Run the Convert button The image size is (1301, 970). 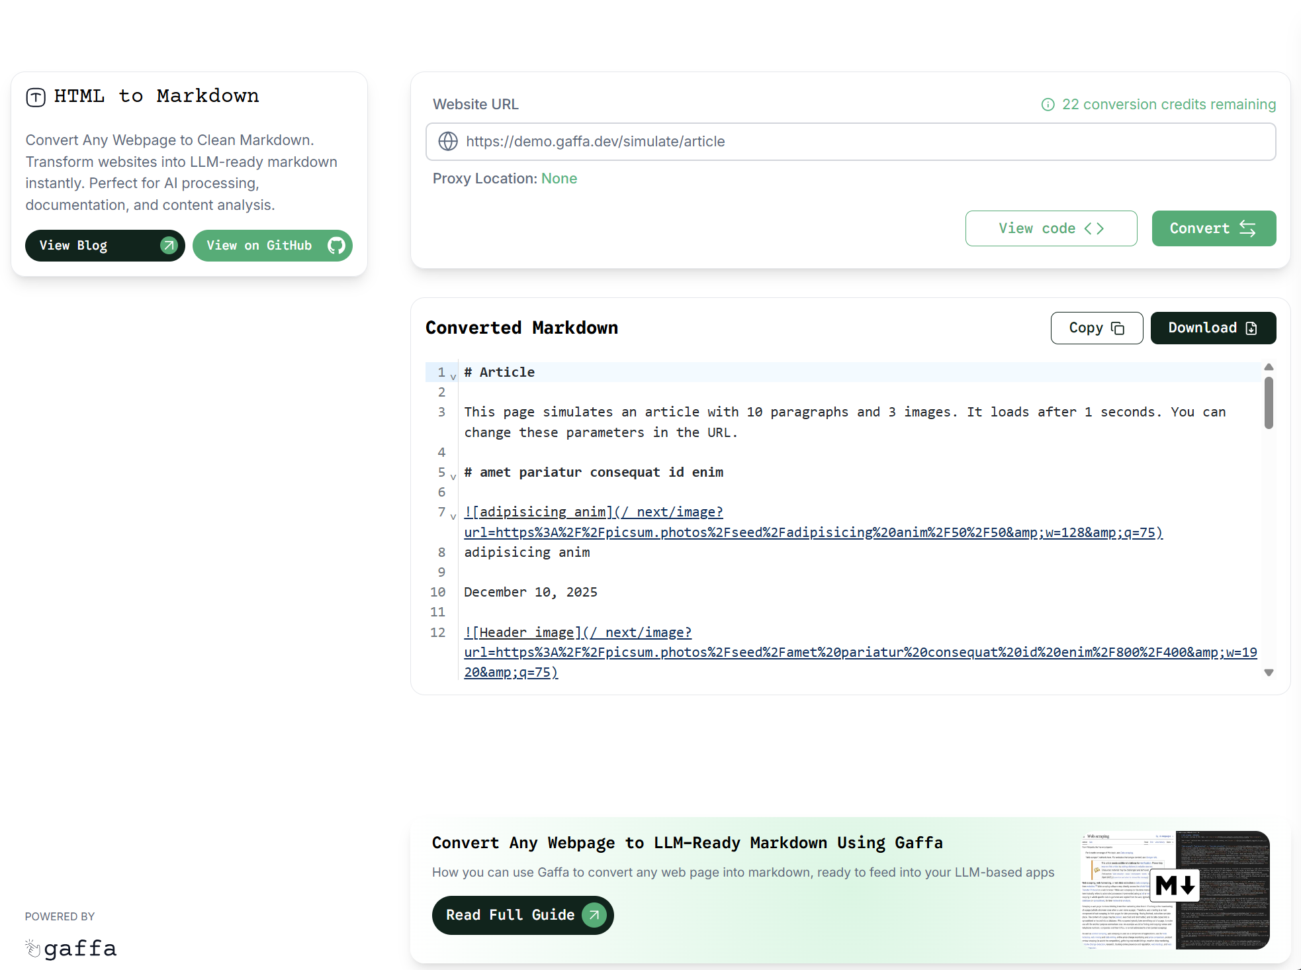(1214, 228)
